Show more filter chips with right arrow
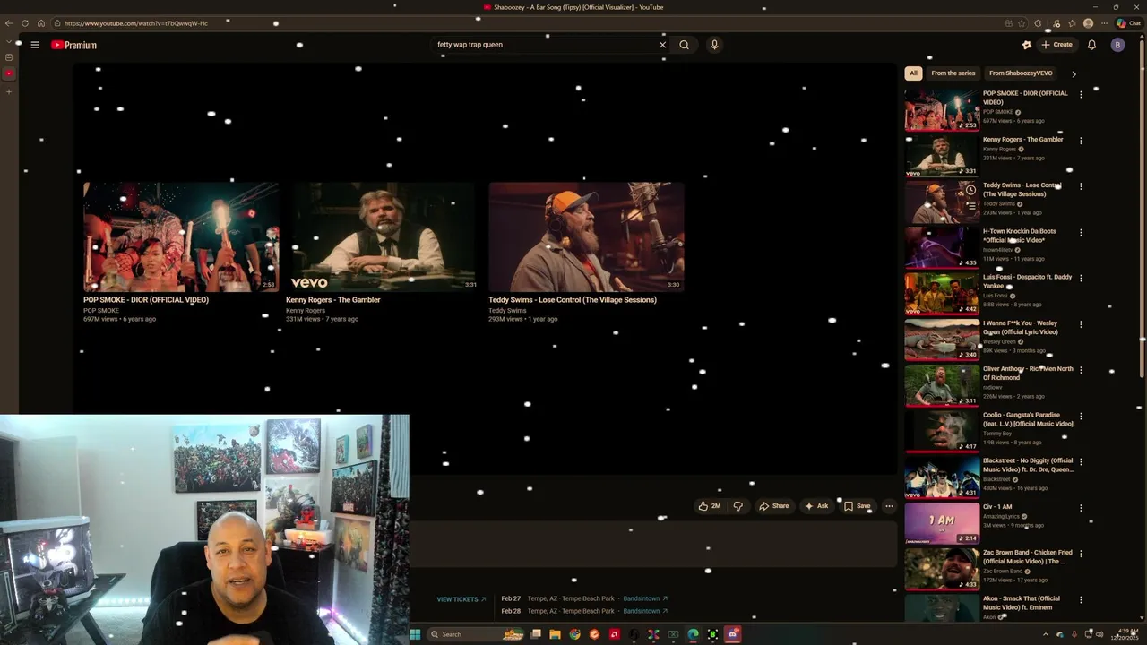The image size is (1147, 645). point(1074,73)
